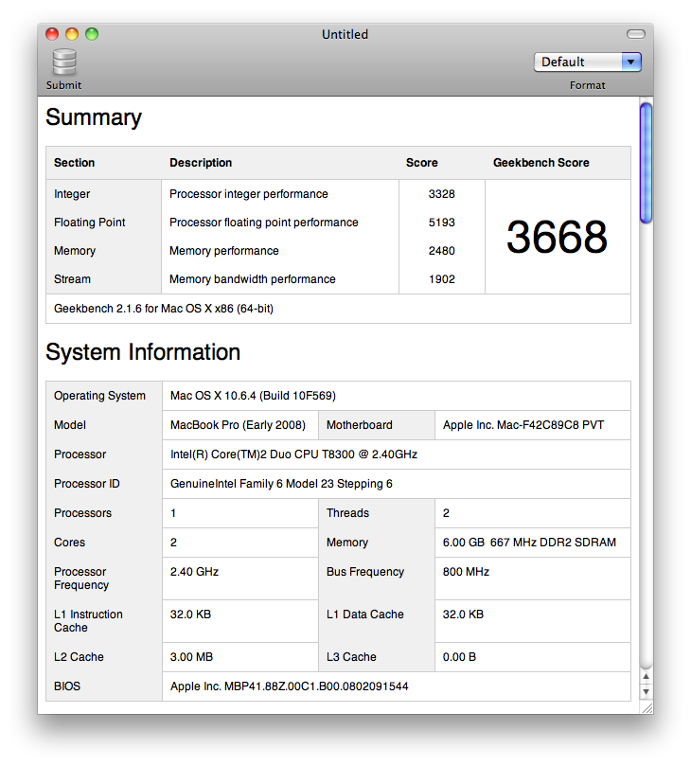The image size is (691, 766).
Task: Open the Default format dropdown
Action: tap(588, 62)
